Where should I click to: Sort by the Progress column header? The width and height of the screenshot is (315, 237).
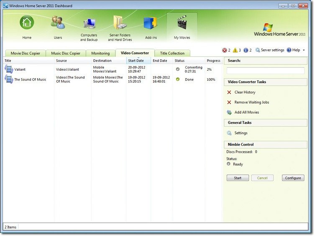tap(213, 61)
